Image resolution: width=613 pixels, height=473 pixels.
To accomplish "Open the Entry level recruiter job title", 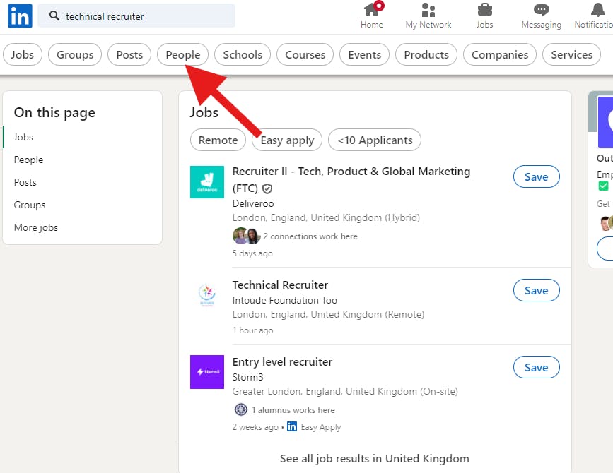I will coord(282,361).
